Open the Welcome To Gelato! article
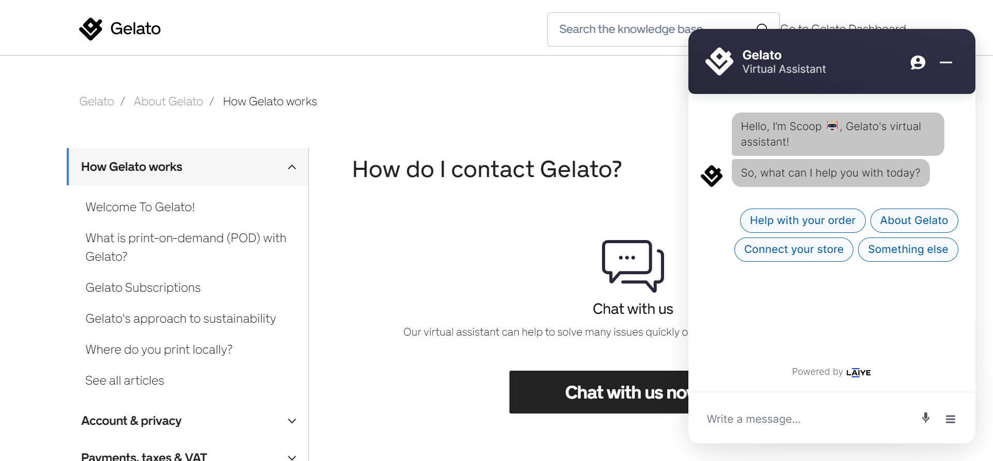The height and width of the screenshot is (461, 993). [140, 206]
